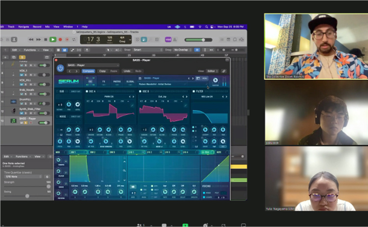368x227 pixels.
Task: Toggle MONO in the Voicing section
Action: [204, 193]
